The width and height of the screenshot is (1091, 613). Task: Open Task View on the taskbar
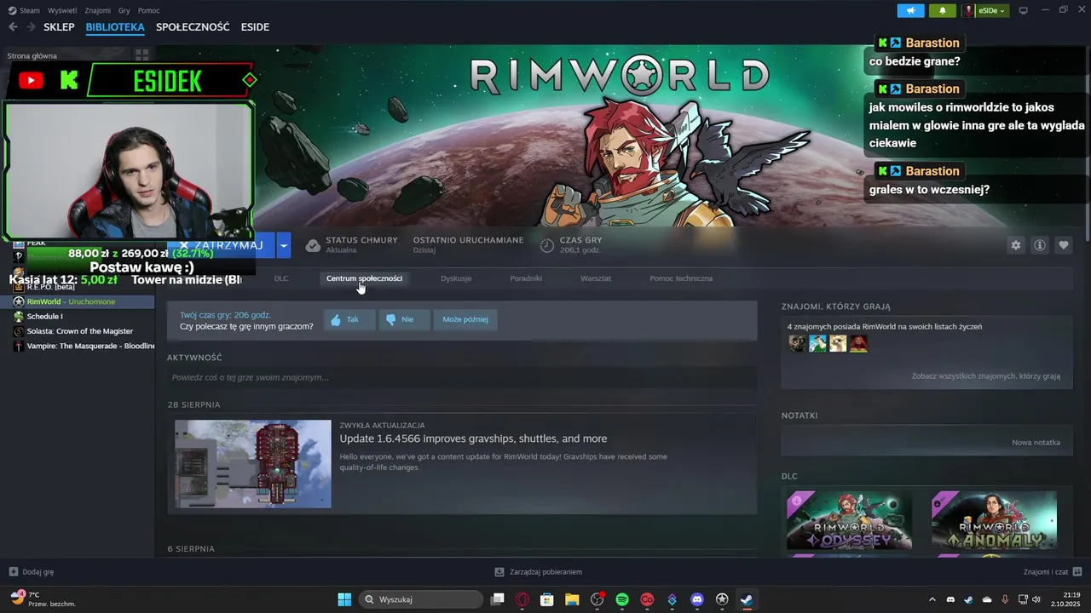pyautogui.click(x=498, y=599)
